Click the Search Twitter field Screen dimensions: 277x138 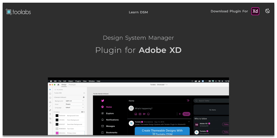212,101
